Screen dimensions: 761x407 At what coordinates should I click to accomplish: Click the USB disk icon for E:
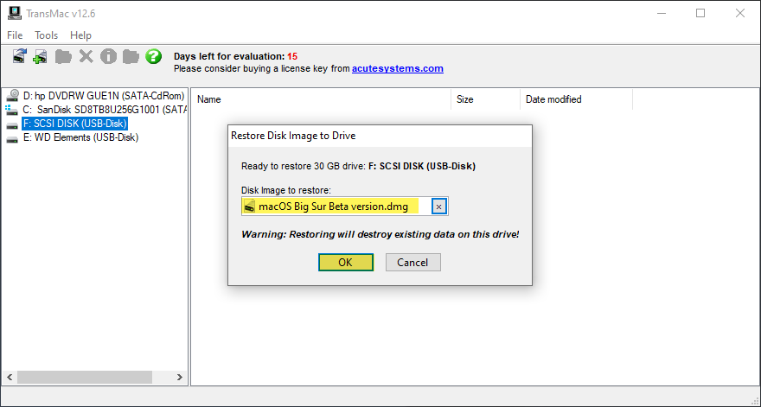[x=12, y=139]
